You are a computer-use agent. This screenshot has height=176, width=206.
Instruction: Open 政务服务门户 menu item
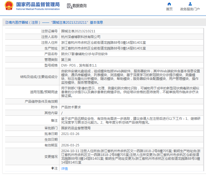190,9
